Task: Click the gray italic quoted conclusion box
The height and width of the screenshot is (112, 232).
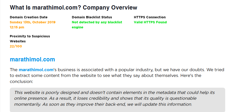Action: (x=118, y=100)
